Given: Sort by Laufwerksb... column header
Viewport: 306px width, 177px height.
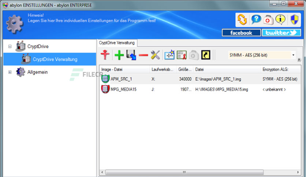Looking at the screenshot, I should click(x=163, y=69).
